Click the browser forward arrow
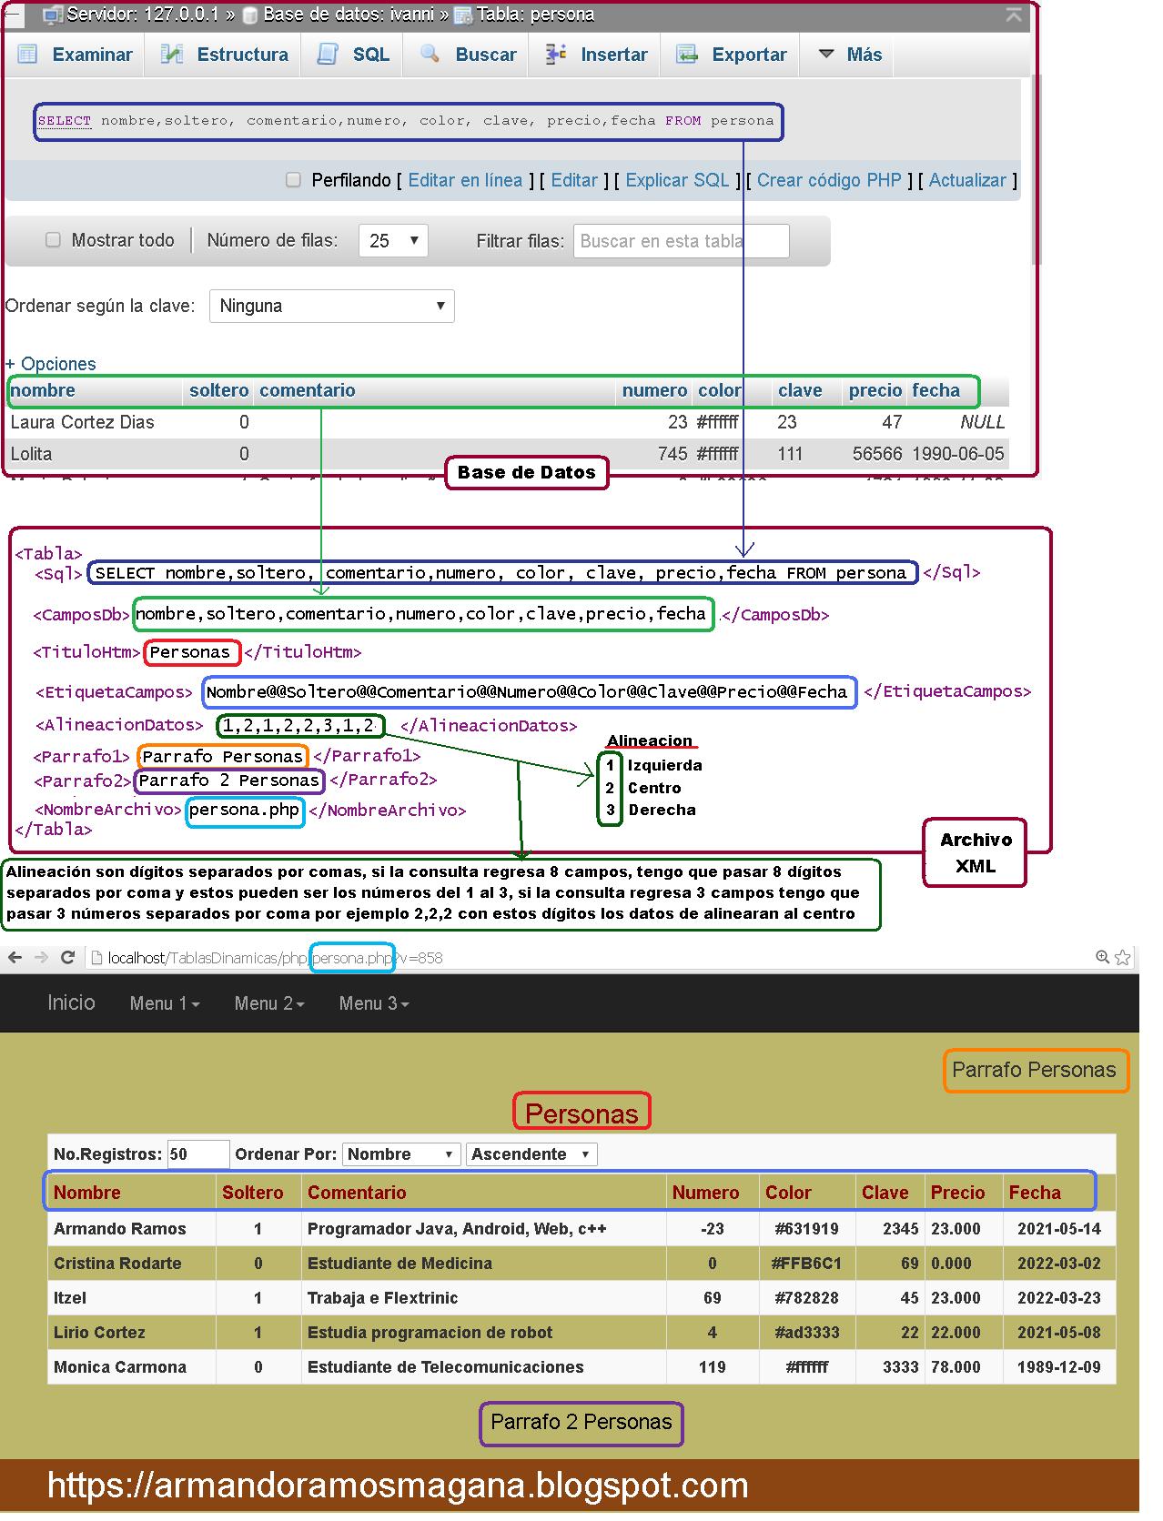Screen dimensions: 1163x1521 [41, 957]
